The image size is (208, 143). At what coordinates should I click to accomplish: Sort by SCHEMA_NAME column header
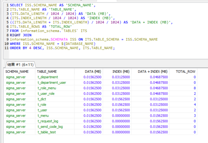coord(17,71)
